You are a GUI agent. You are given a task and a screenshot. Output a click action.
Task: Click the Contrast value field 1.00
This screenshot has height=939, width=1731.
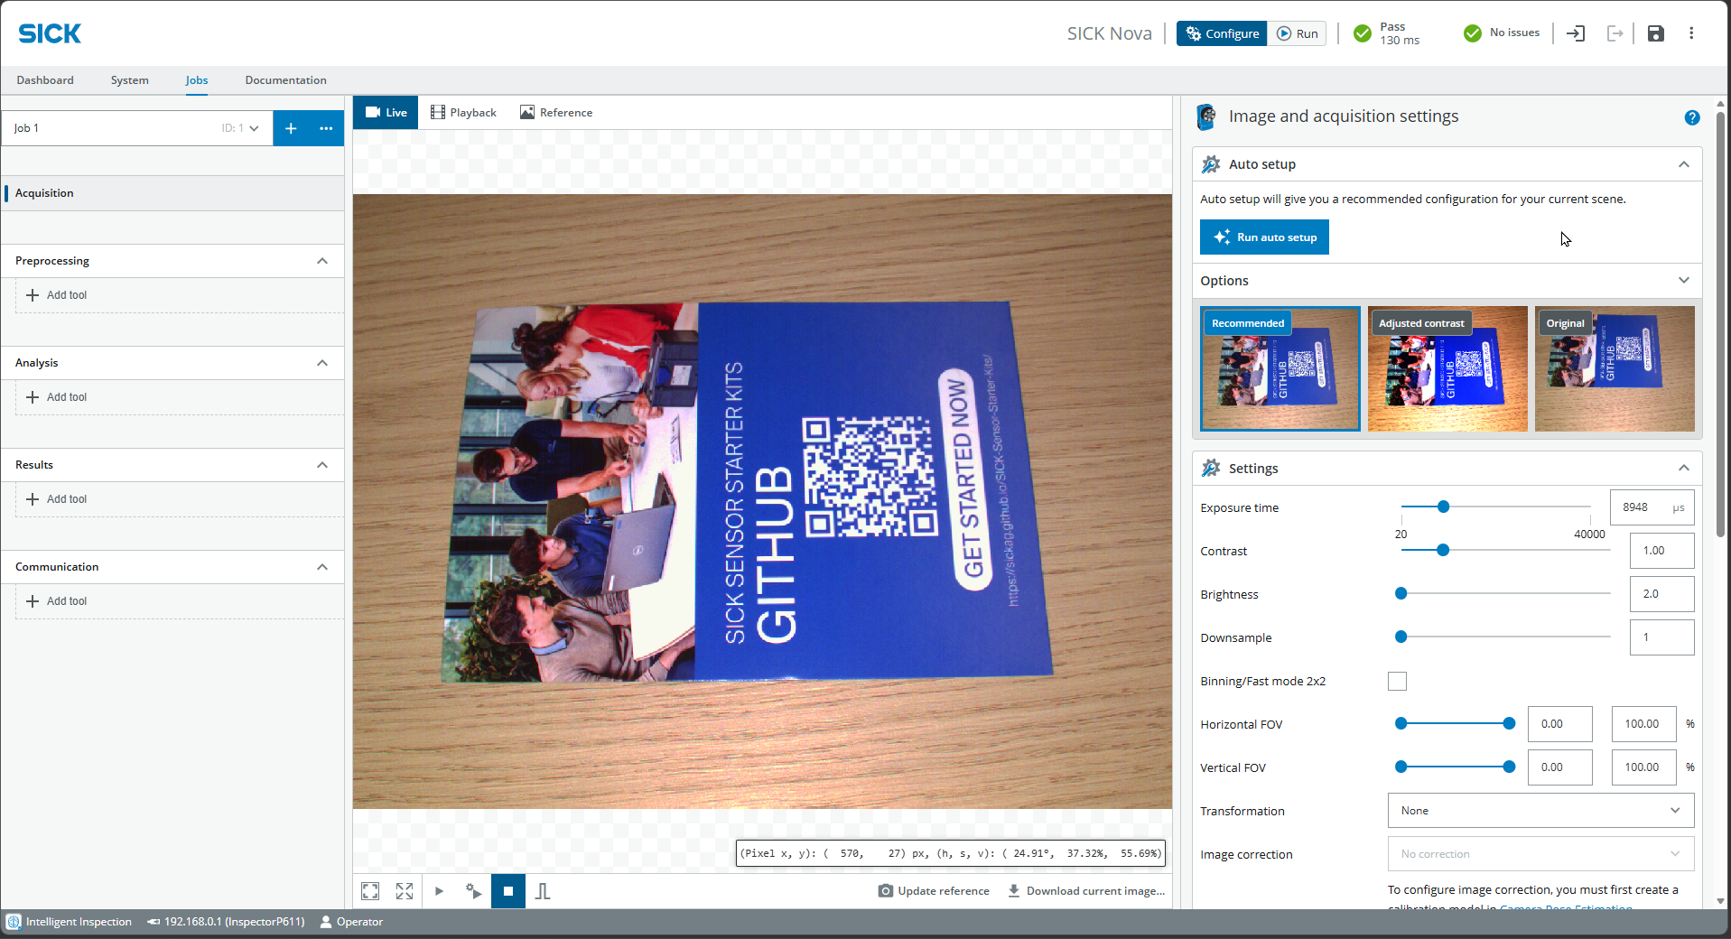click(1661, 551)
